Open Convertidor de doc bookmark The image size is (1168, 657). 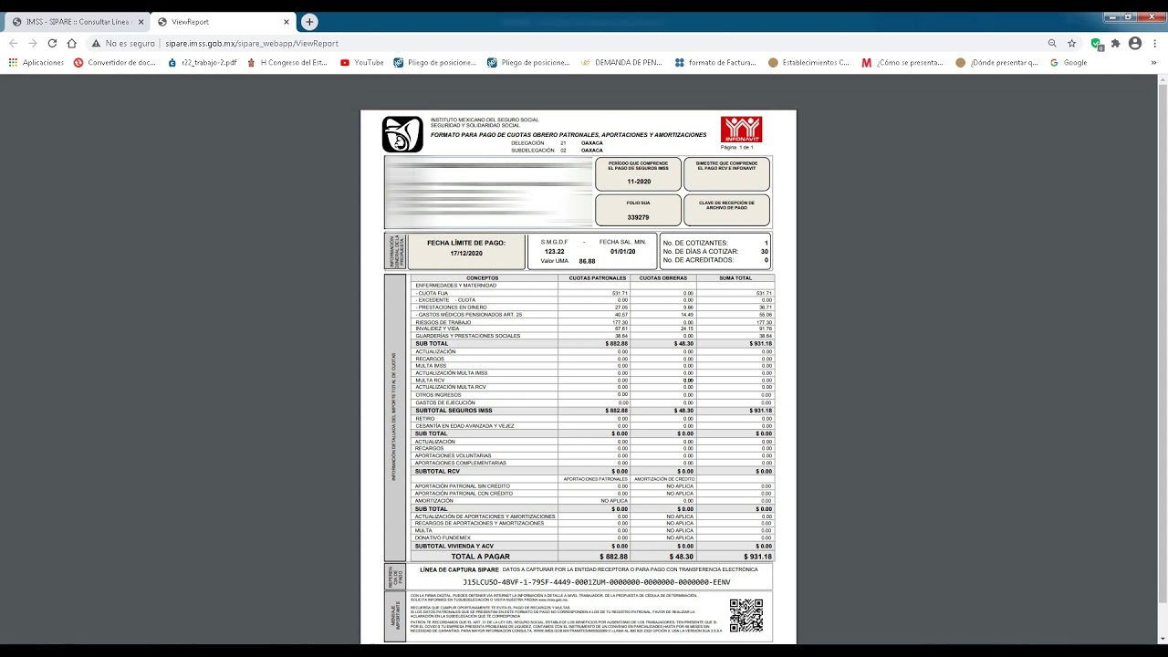point(115,63)
